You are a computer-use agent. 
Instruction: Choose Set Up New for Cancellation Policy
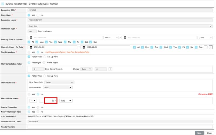point(45,57)
